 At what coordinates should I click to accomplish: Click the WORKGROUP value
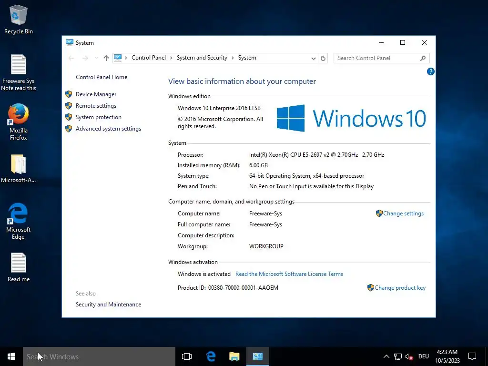pos(266,246)
